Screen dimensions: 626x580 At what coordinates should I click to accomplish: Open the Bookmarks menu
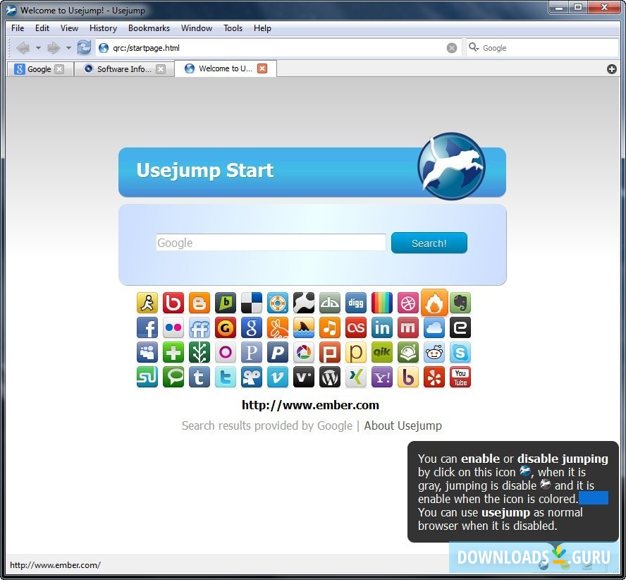point(149,28)
